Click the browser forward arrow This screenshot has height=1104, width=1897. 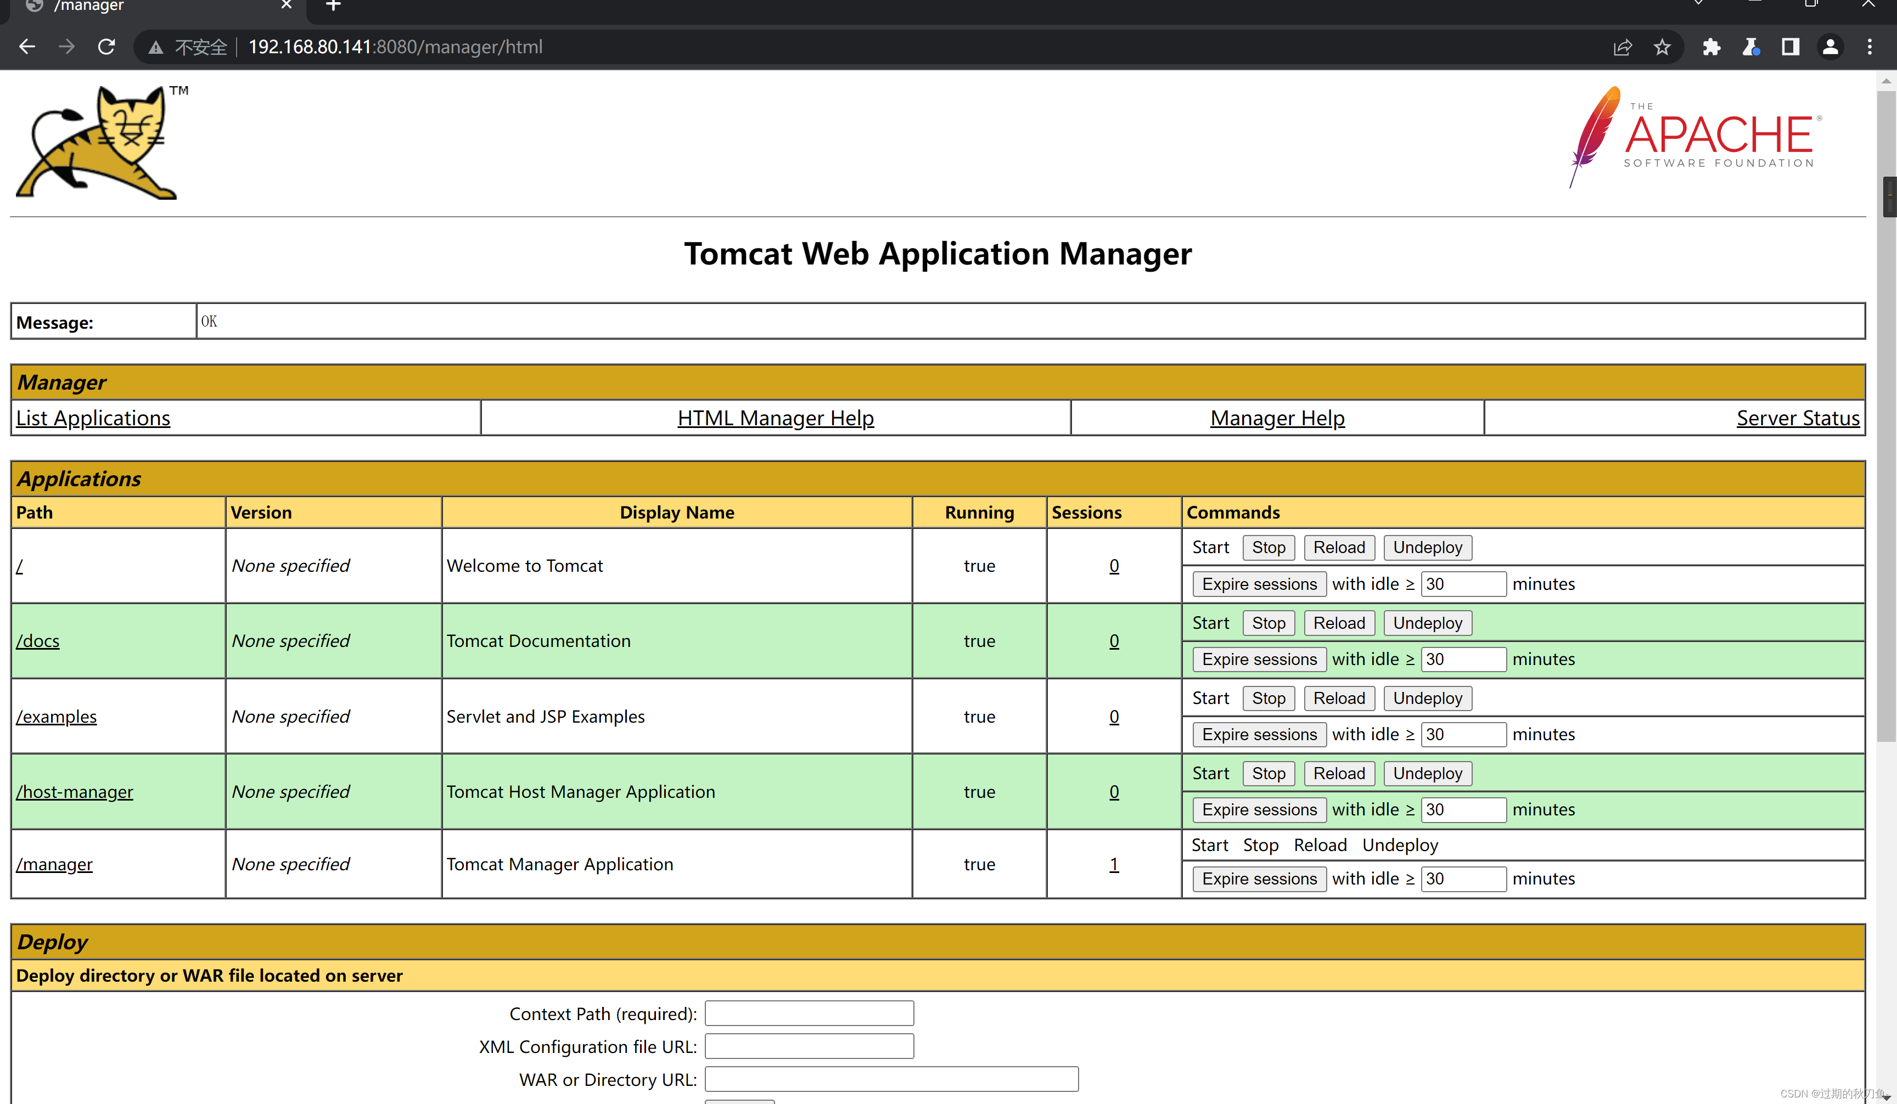coord(67,47)
